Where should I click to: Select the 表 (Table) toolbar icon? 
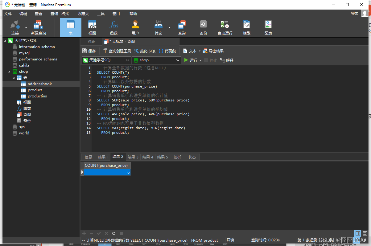pos(71,27)
